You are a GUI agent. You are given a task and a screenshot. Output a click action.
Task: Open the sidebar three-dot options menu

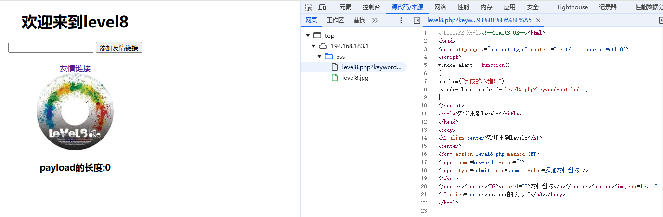(401, 20)
